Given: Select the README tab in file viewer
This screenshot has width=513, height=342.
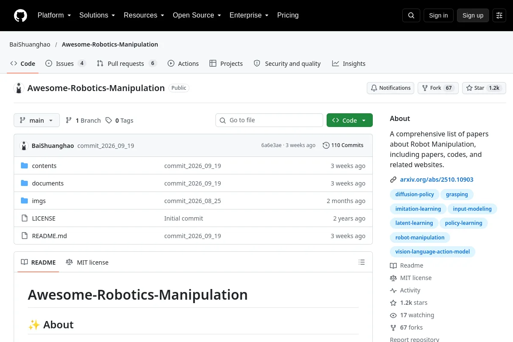Looking at the screenshot, I should pos(38,262).
